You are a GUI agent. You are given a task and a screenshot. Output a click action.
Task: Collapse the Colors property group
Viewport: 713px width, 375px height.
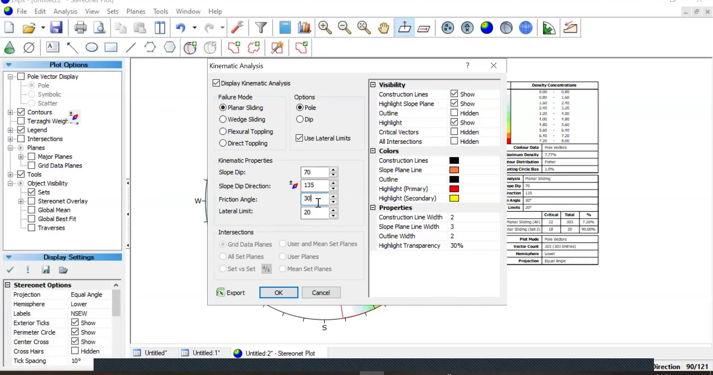point(373,151)
